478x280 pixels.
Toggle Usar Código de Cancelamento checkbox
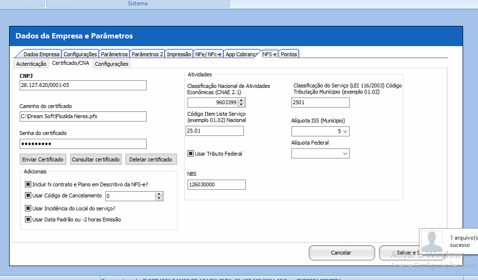point(28,195)
